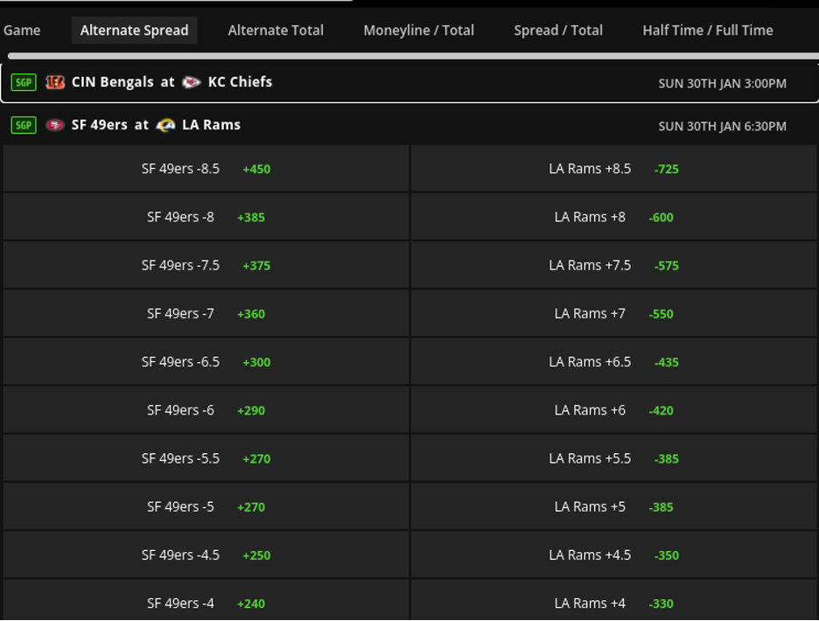Choose LA Rams +4 at -330
This screenshot has height=621, width=819.
point(614,601)
